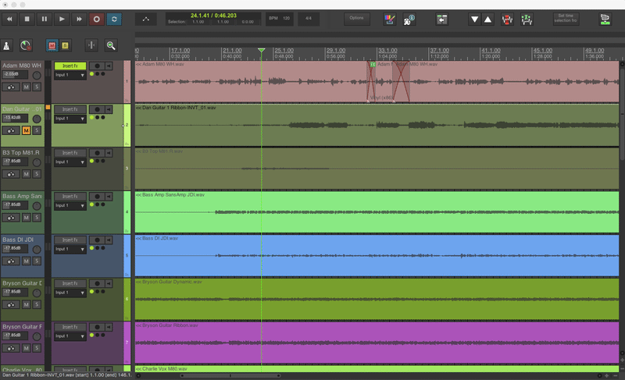Viewport: 625px width, 380px height.
Task: Click the Options button in the toolbar
Action: 356,17
